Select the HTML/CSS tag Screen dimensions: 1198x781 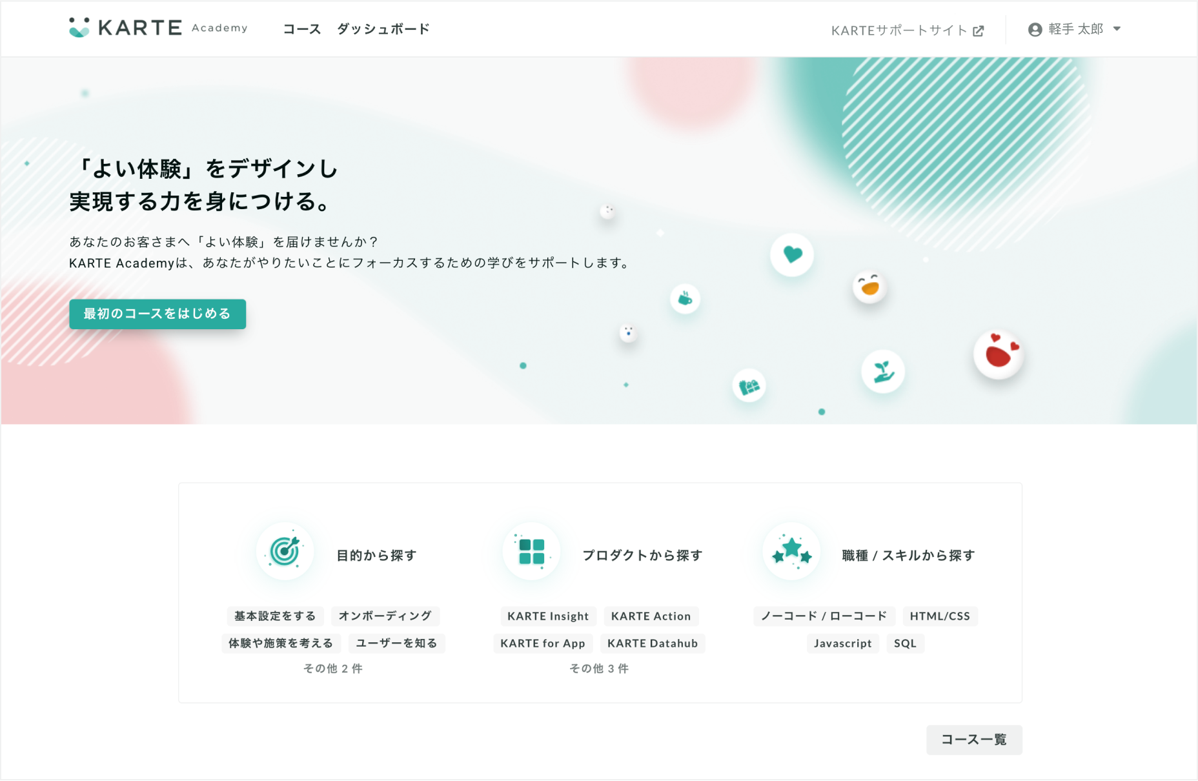pyautogui.click(x=940, y=616)
